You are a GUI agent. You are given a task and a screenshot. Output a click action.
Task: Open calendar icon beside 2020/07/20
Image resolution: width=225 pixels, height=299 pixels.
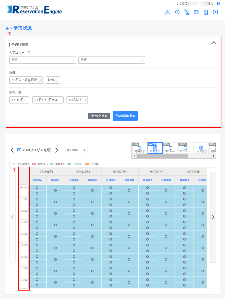(x=19, y=150)
